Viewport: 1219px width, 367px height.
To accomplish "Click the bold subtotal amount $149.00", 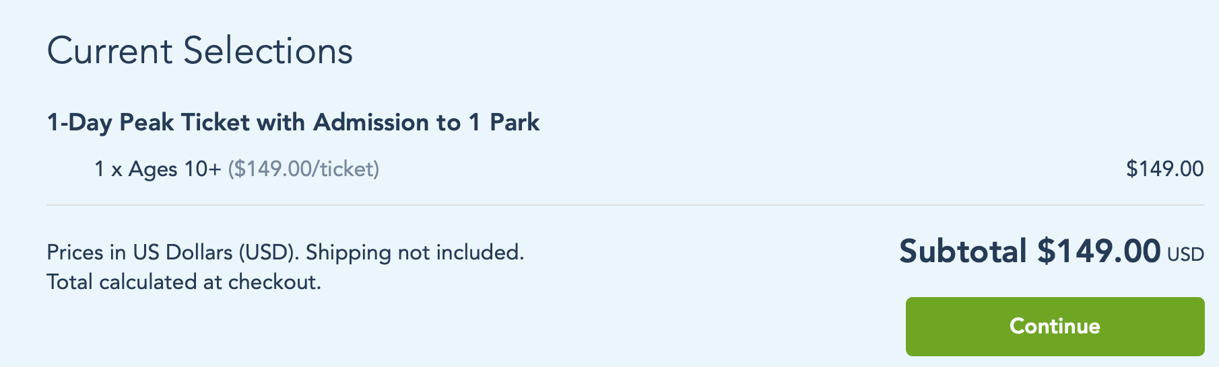I will (1098, 251).
